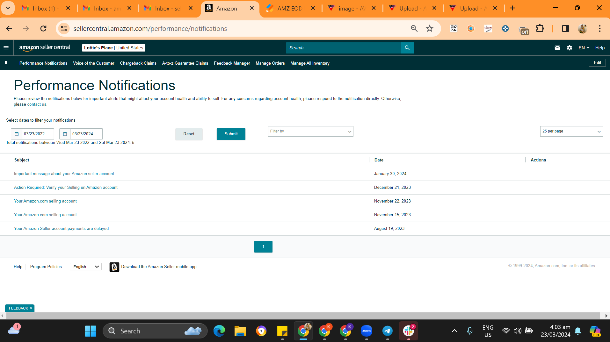Click the search magnifier button
The height and width of the screenshot is (342, 610).
pyautogui.click(x=407, y=48)
